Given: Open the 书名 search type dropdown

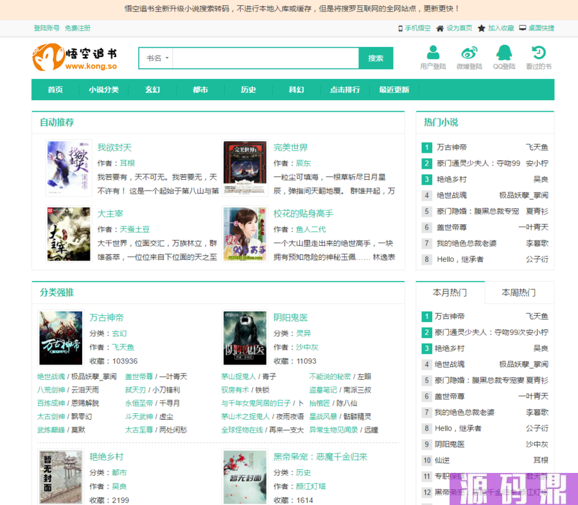Looking at the screenshot, I should pos(157,58).
